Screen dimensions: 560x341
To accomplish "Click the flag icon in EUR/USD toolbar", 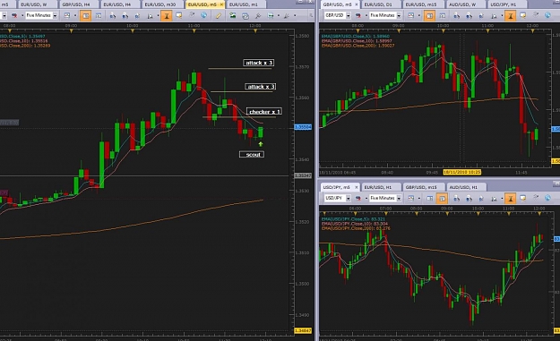I will [14, 15].
